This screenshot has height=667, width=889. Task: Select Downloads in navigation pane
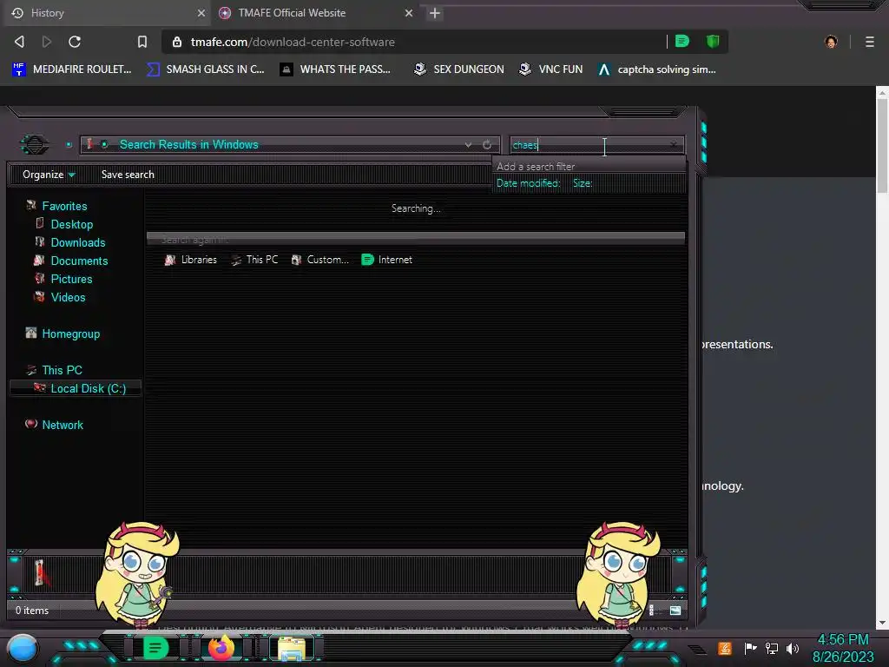coord(77,242)
